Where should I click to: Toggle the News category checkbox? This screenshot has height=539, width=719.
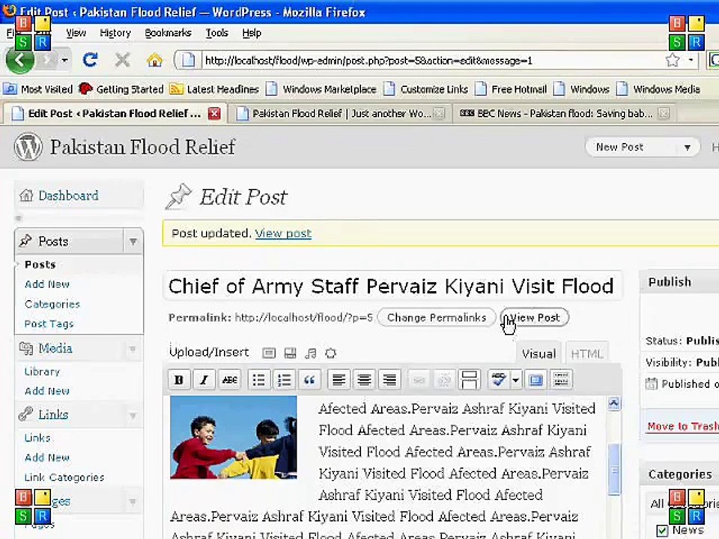661,530
